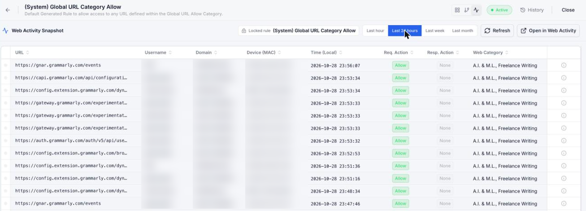Click the gnar.grammarly.com/events URL at 23:56:07
Image resolution: width=586 pixels, height=211 pixels.
(x=58, y=65)
